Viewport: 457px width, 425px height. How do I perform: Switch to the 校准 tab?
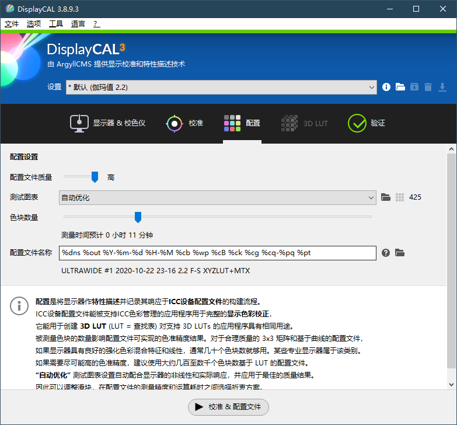pos(184,123)
